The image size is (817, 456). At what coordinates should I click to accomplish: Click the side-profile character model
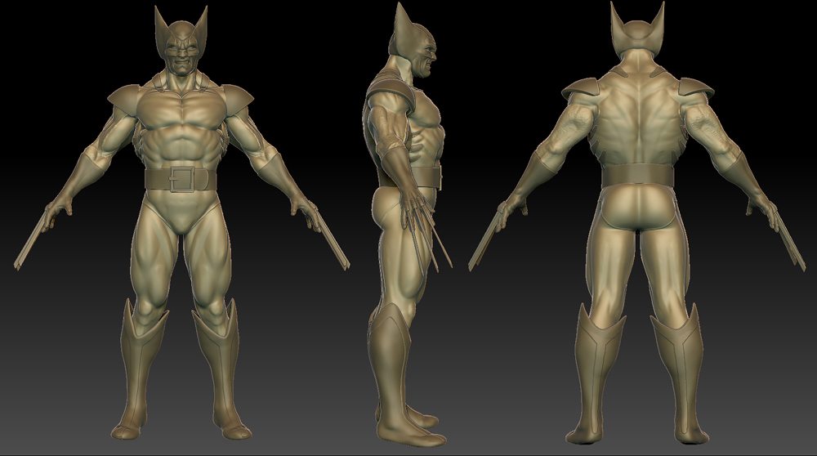[x=406, y=226]
